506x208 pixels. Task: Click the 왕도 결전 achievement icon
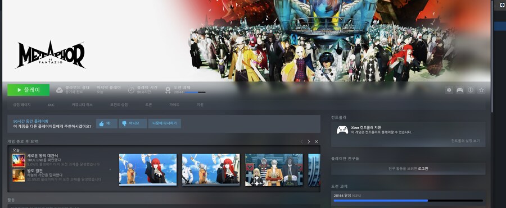19,175
